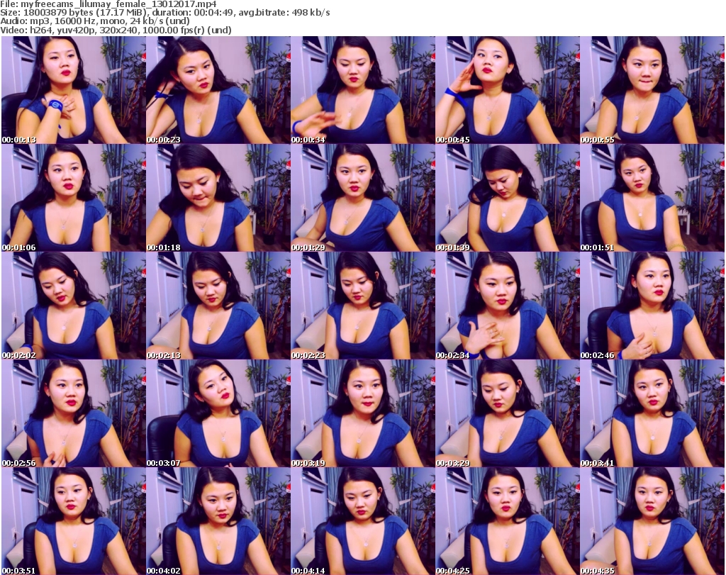Click the Audio mp3 info line

tap(95, 21)
